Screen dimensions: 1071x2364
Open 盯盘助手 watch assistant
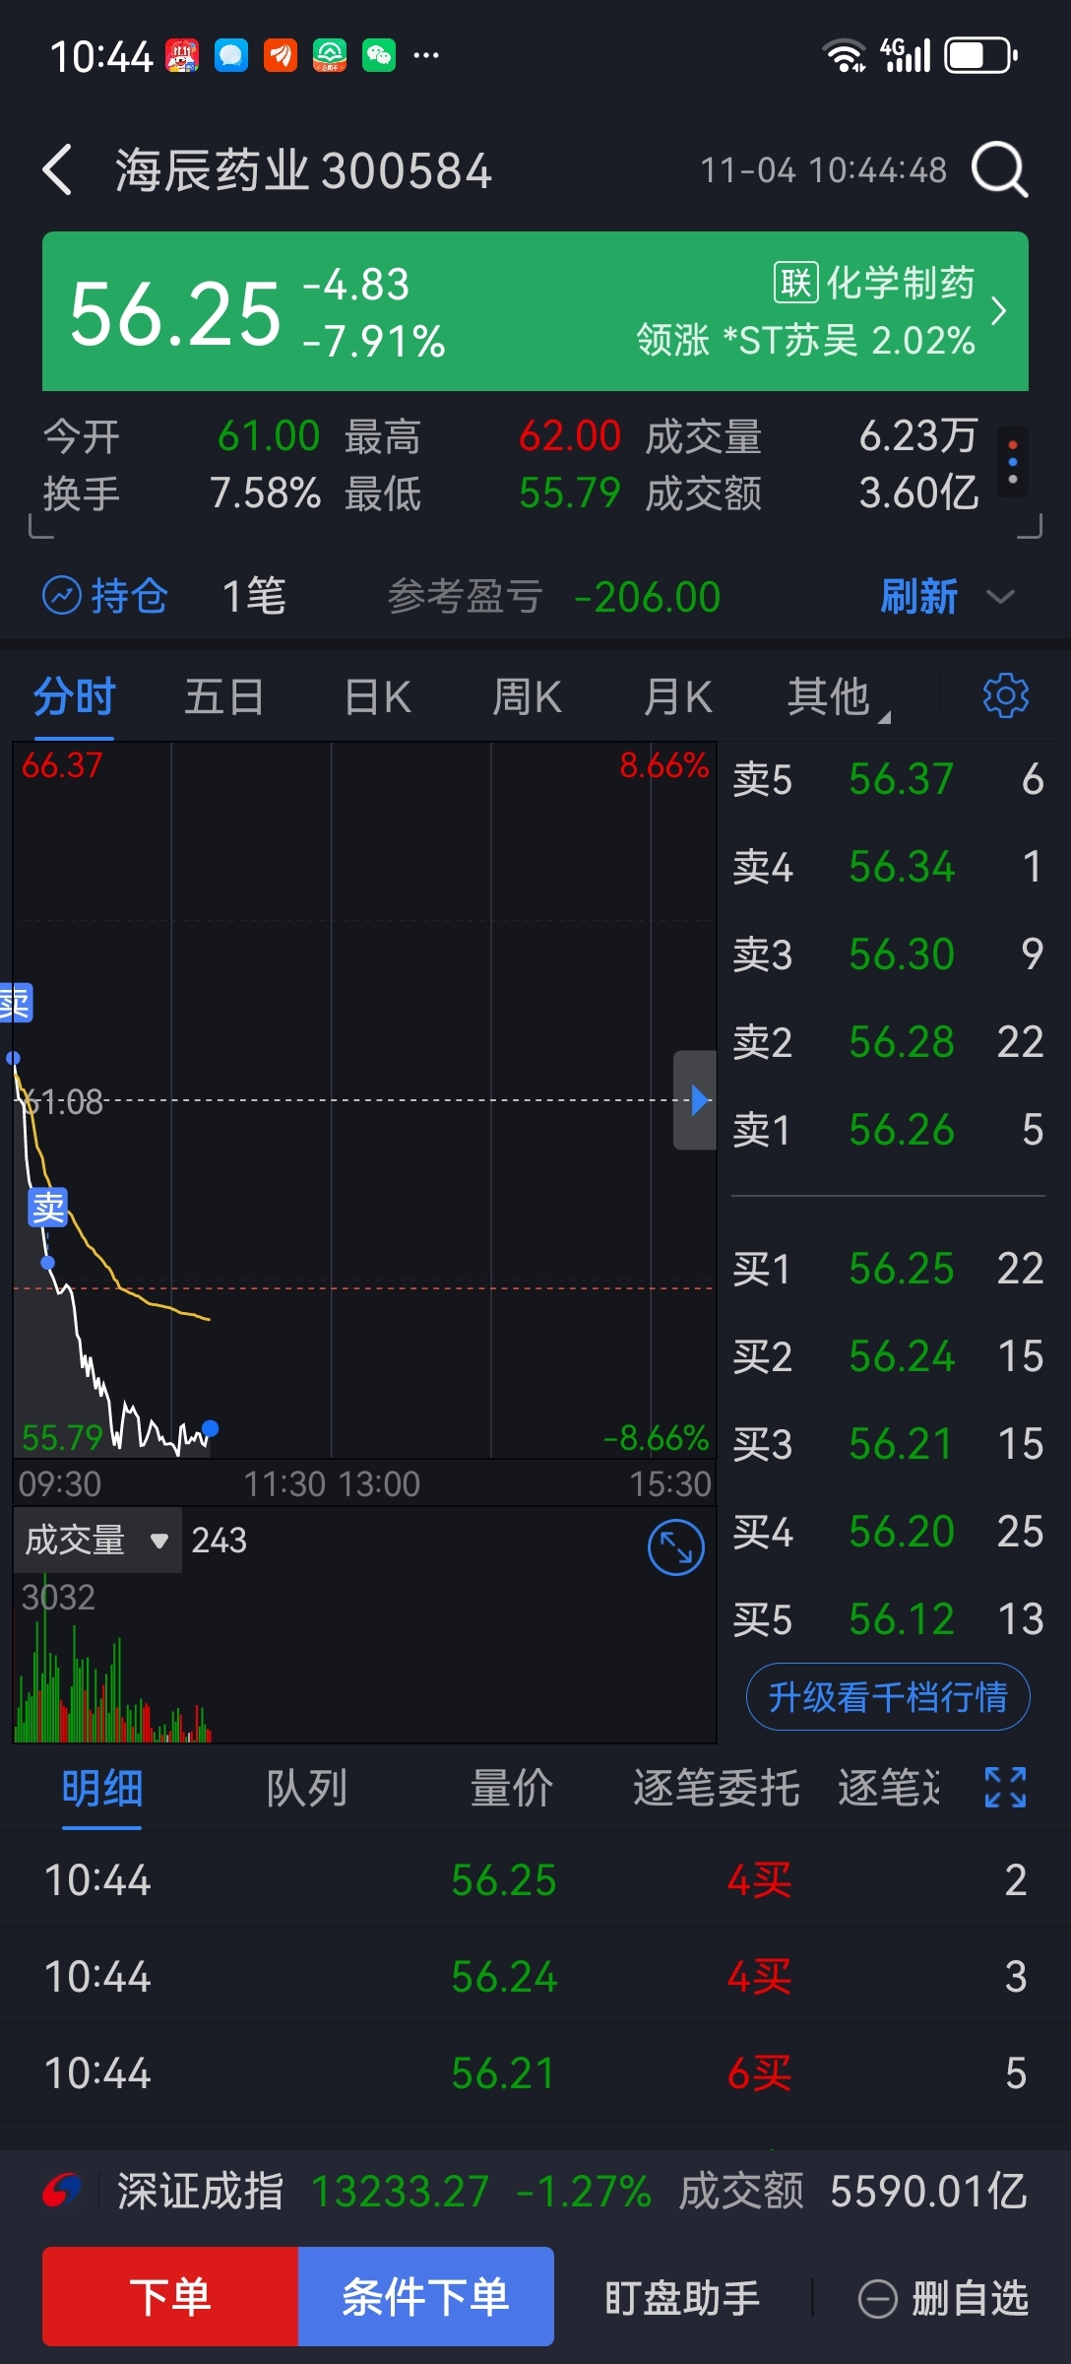pos(682,2299)
